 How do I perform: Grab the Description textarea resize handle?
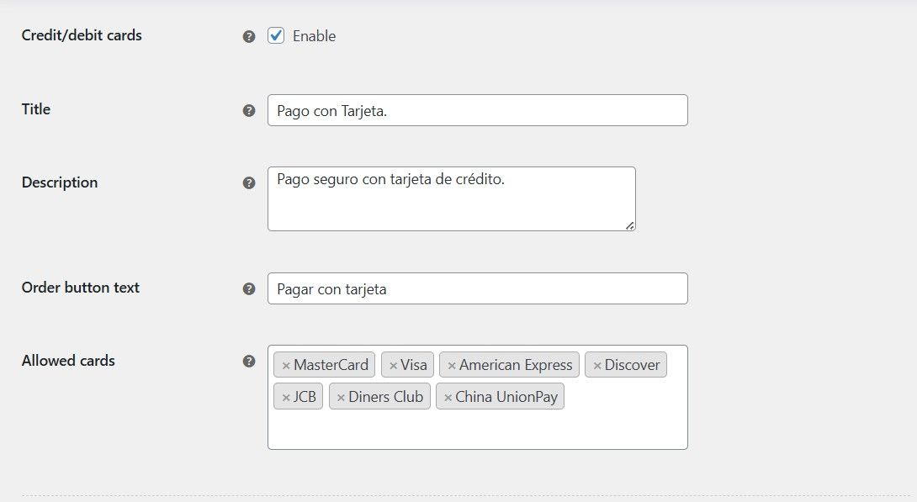click(630, 225)
